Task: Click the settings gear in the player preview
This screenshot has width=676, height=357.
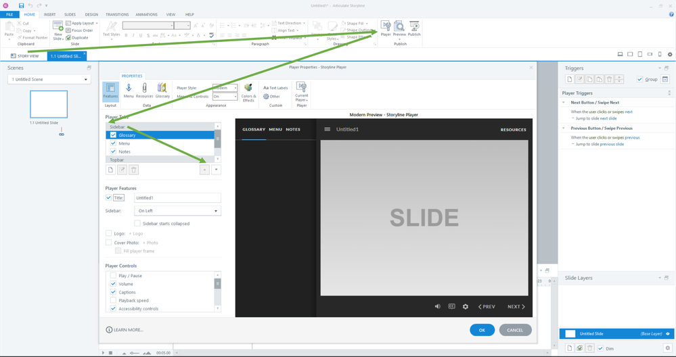Action: 465,306
